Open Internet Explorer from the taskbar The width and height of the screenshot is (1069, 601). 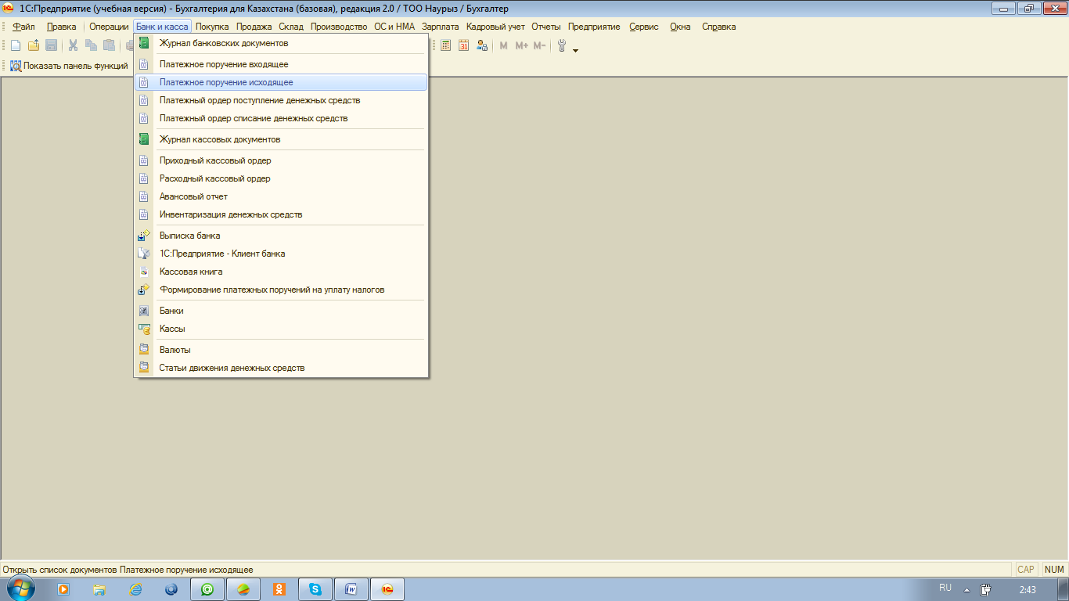pyautogui.click(x=135, y=589)
